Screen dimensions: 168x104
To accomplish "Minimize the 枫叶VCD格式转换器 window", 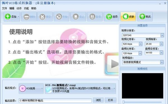I will (x=160, y=4).
